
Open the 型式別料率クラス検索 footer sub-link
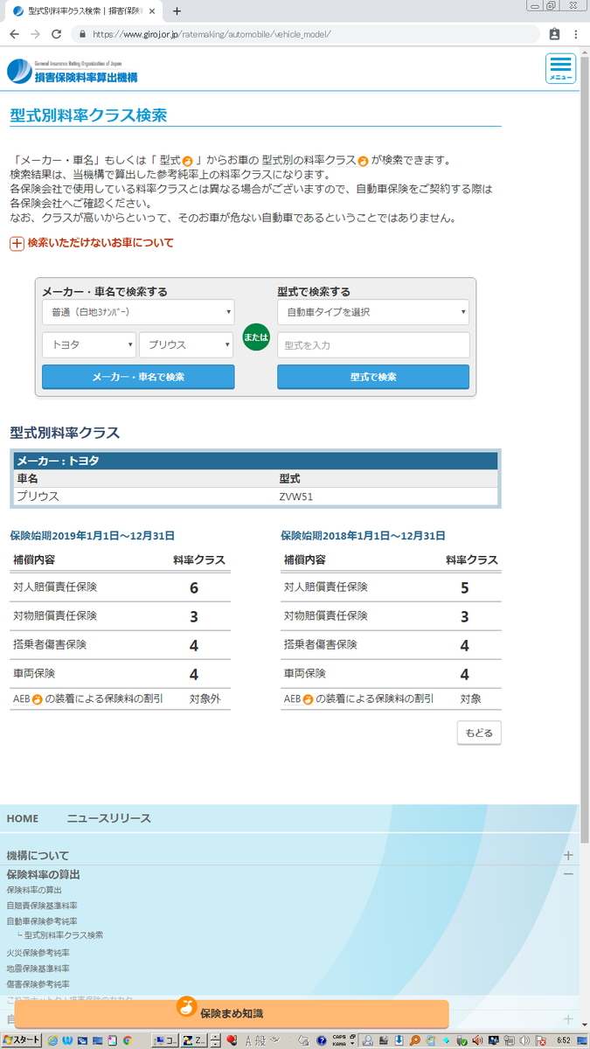64,935
